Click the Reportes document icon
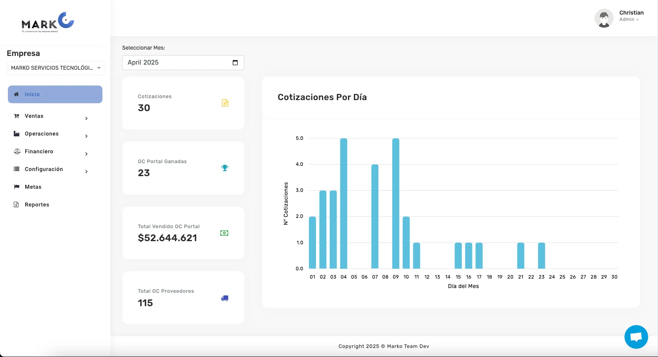Viewport: 658px width, 357px height. pyautogui.click(x=16, y=205)
